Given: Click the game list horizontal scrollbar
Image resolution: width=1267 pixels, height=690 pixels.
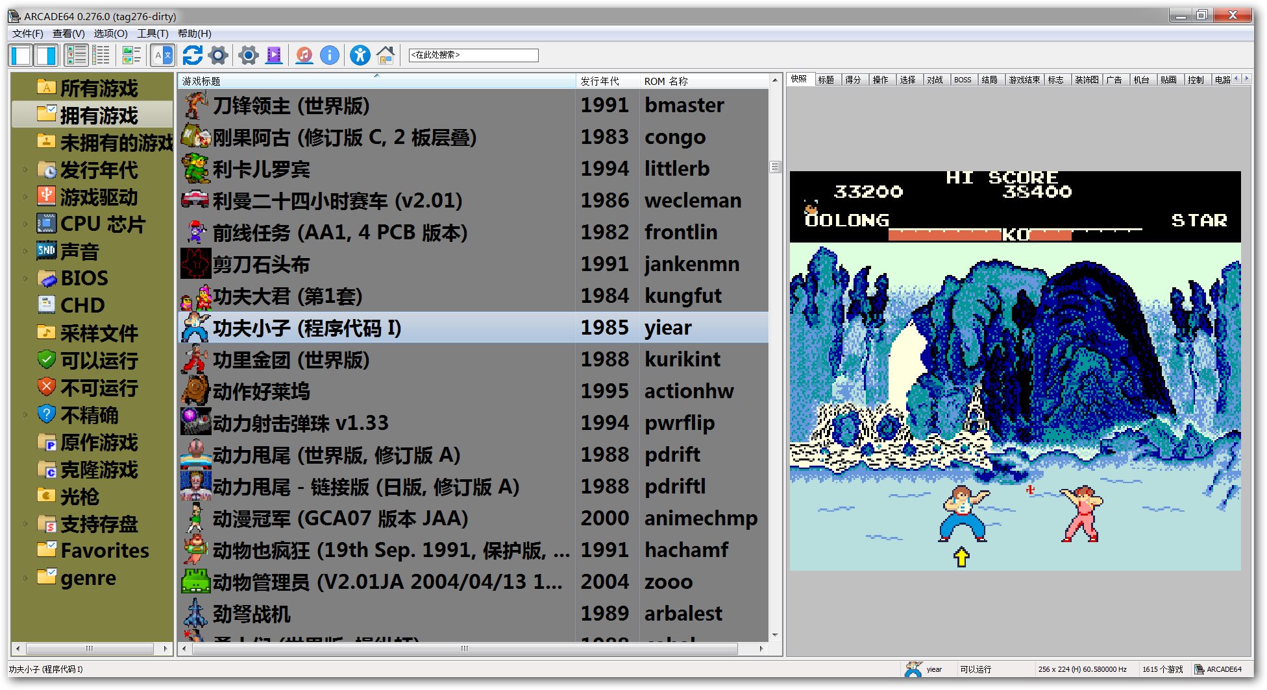Looking at the screenshot, I should click(465, 648).
